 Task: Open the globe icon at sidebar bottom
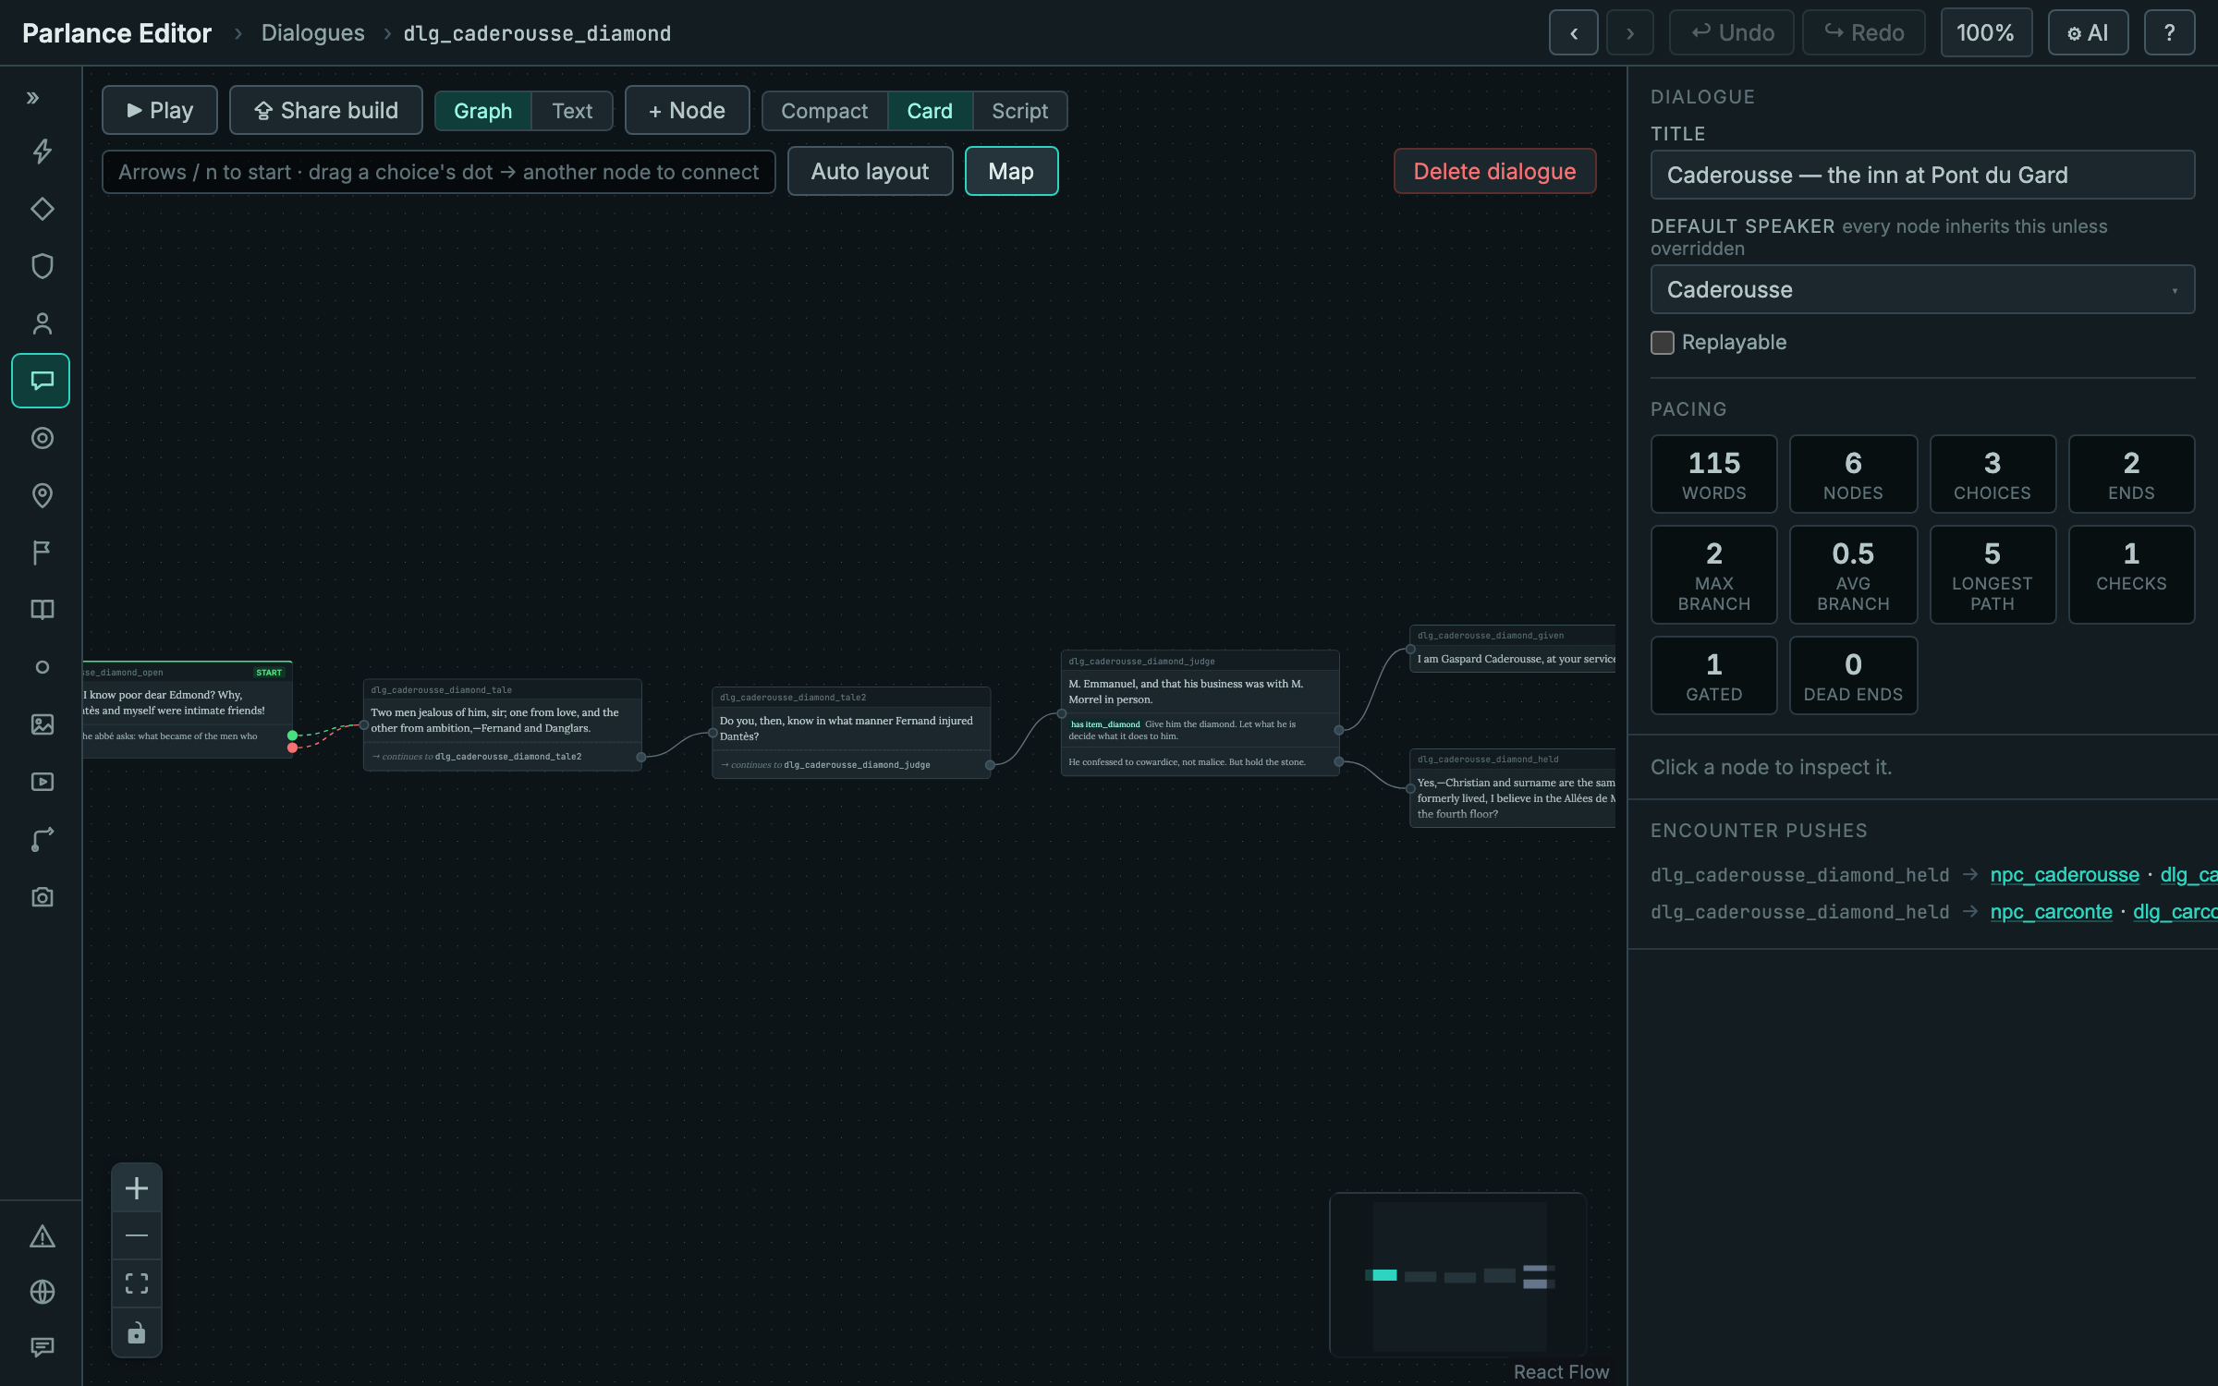[x=42, y=1292]
